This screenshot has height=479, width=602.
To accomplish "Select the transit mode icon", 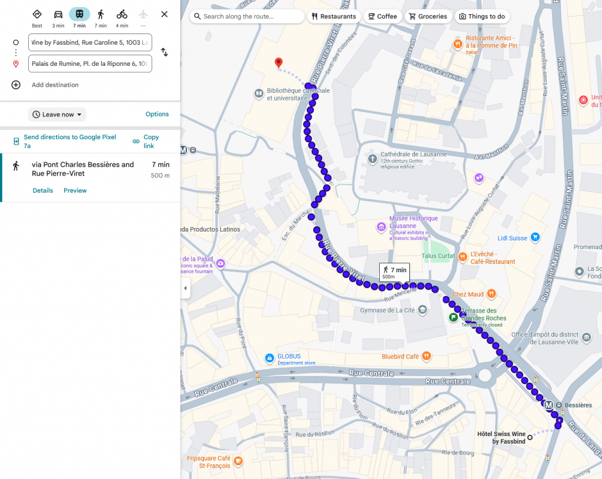I will coord(79,15).
